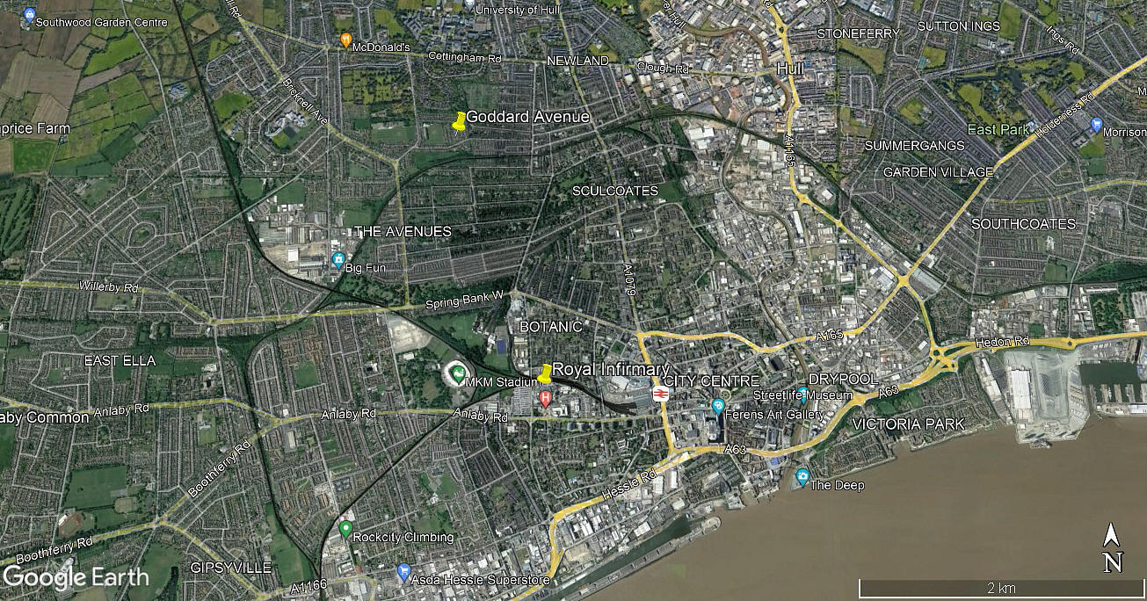Screen dimensions: 1147x601
Task: Click the Goddard Avenue yellow pushpin
Action: click(x=459, y=122)
